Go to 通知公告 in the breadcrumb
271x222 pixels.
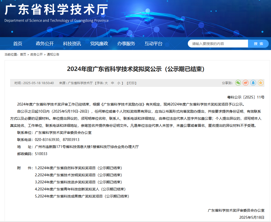[53, 55]
